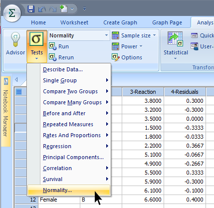Image resolution: width=214 pixels, height=208 pixels.
Task: Select Normality in Tests menu
Action: 69,190
